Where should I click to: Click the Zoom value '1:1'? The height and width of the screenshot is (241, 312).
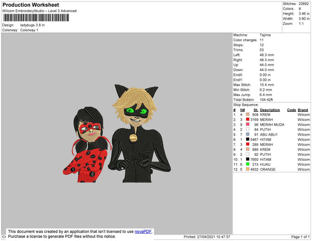(301, 24)
